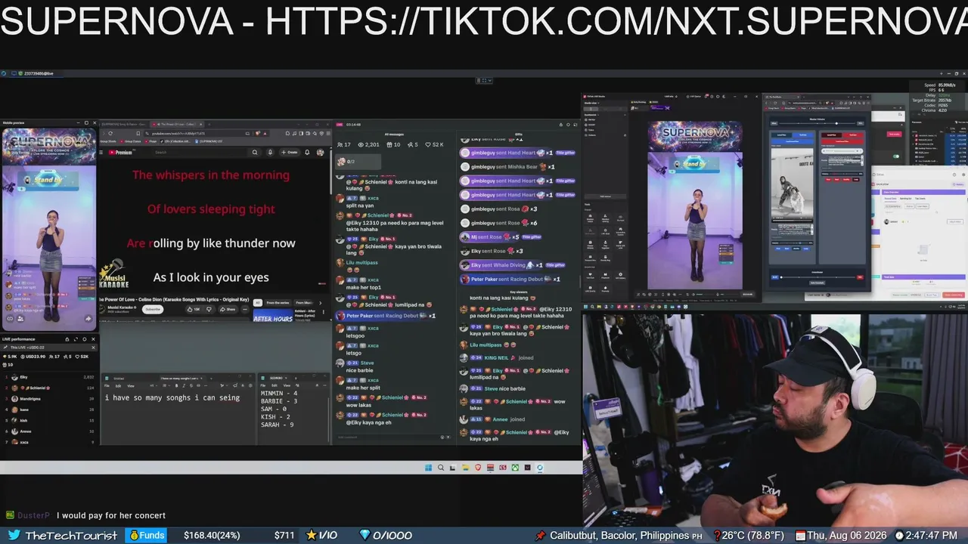
Task: Click the Auto Crossfade button
Action: 817,283
